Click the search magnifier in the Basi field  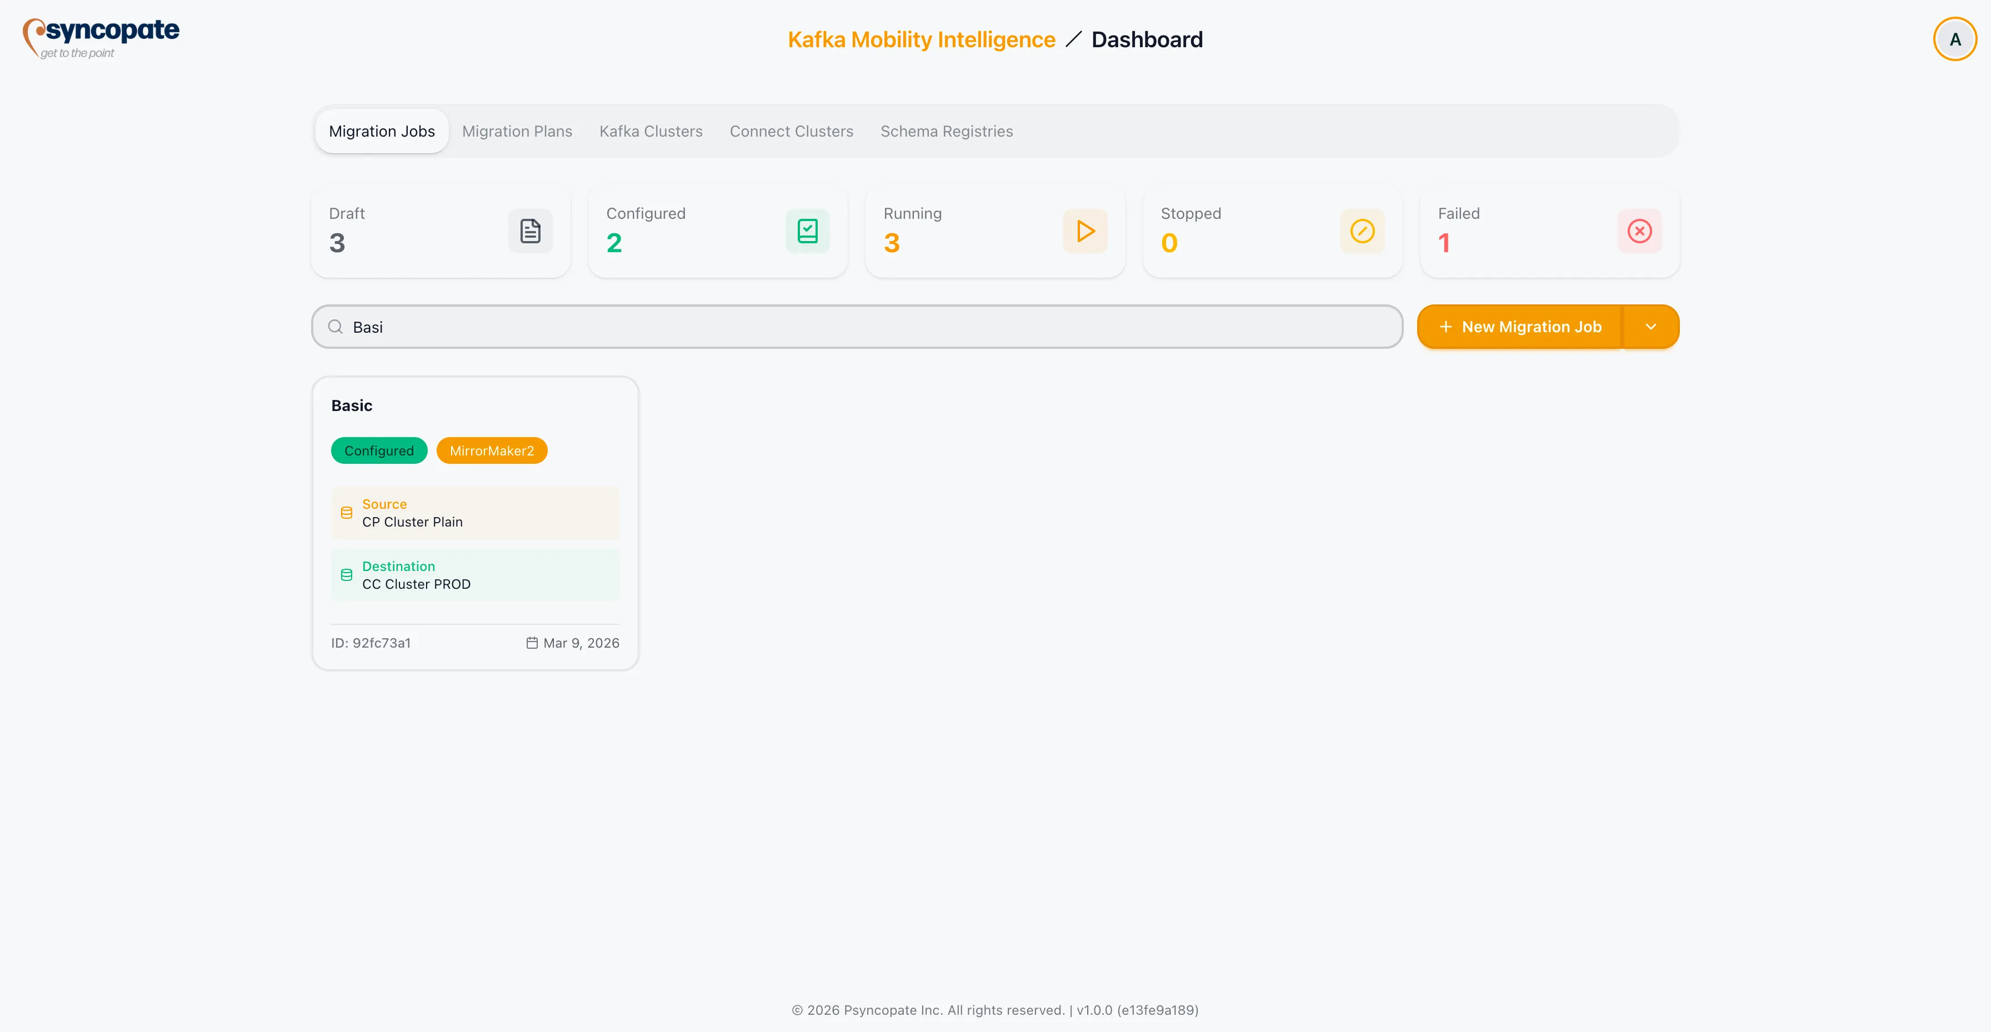pos(334,326)
